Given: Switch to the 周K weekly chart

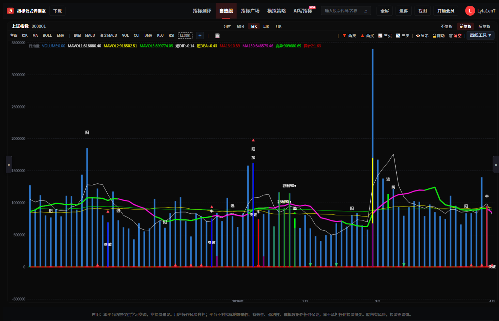Looking at the screenshot, I should (266, 26).
